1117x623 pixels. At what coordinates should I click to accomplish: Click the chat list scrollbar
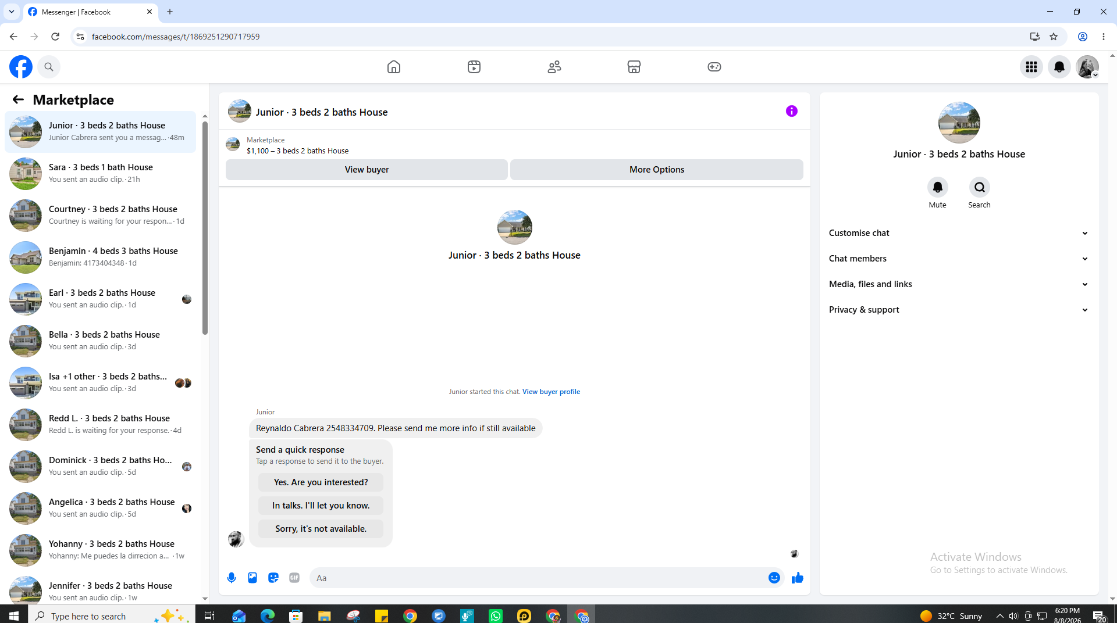(205, 227)
